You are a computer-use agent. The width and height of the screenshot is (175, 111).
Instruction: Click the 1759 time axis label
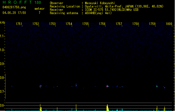point(152,24)
